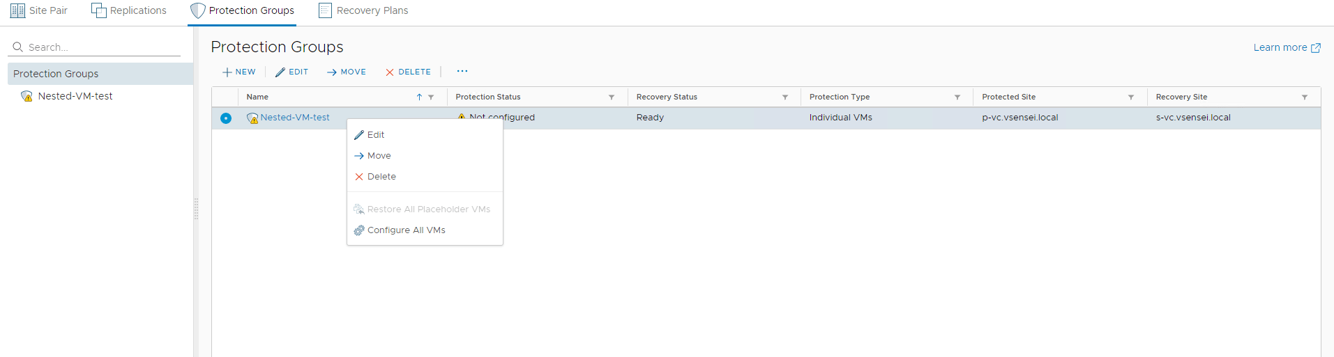
Task: Click the Site Pair building icon
Action: point(17,10)
